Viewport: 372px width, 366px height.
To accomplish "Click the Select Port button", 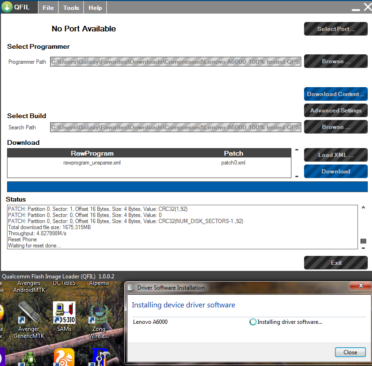I will point(336,29).
